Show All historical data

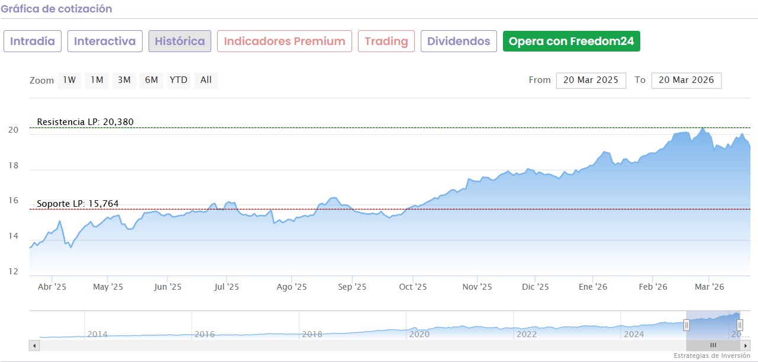pos(206,80)
